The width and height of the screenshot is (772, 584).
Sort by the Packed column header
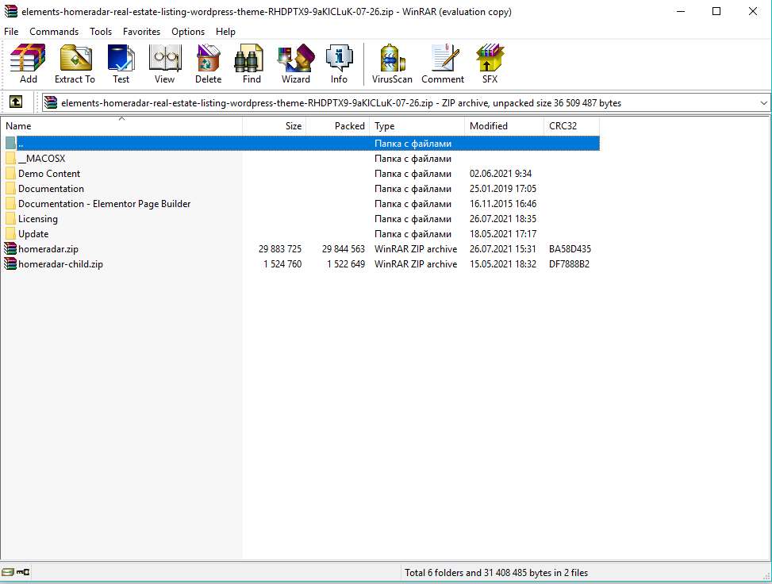coord(338,126)
